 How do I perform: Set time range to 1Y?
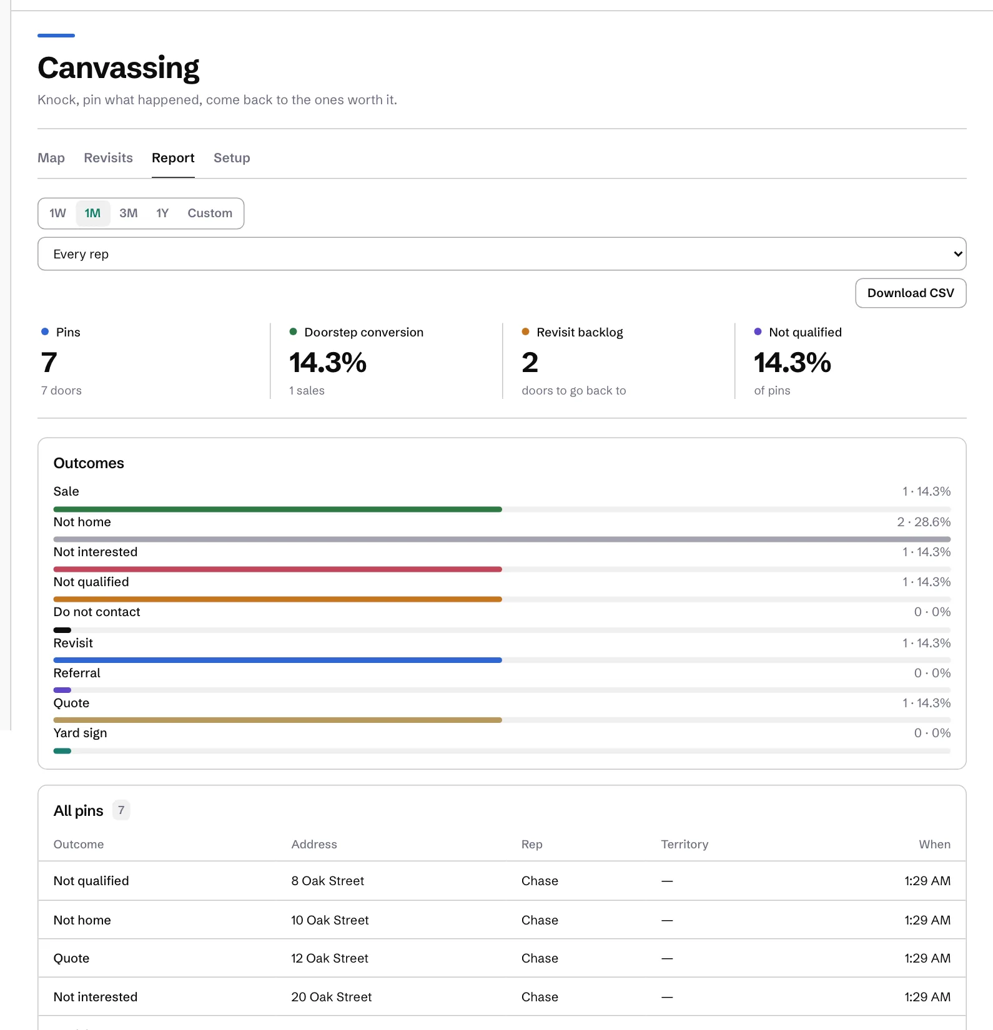click(x=162, y=213)
